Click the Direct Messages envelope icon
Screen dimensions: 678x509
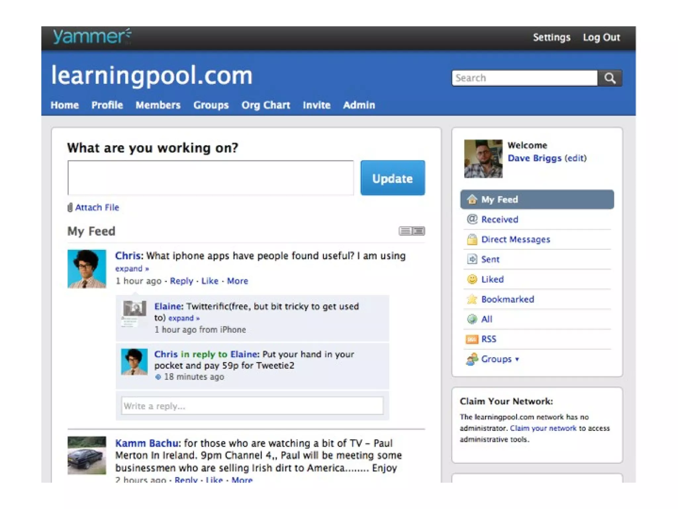[472, 239]
